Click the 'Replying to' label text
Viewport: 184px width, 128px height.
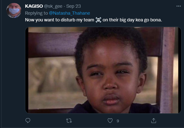tap(36, 13)
